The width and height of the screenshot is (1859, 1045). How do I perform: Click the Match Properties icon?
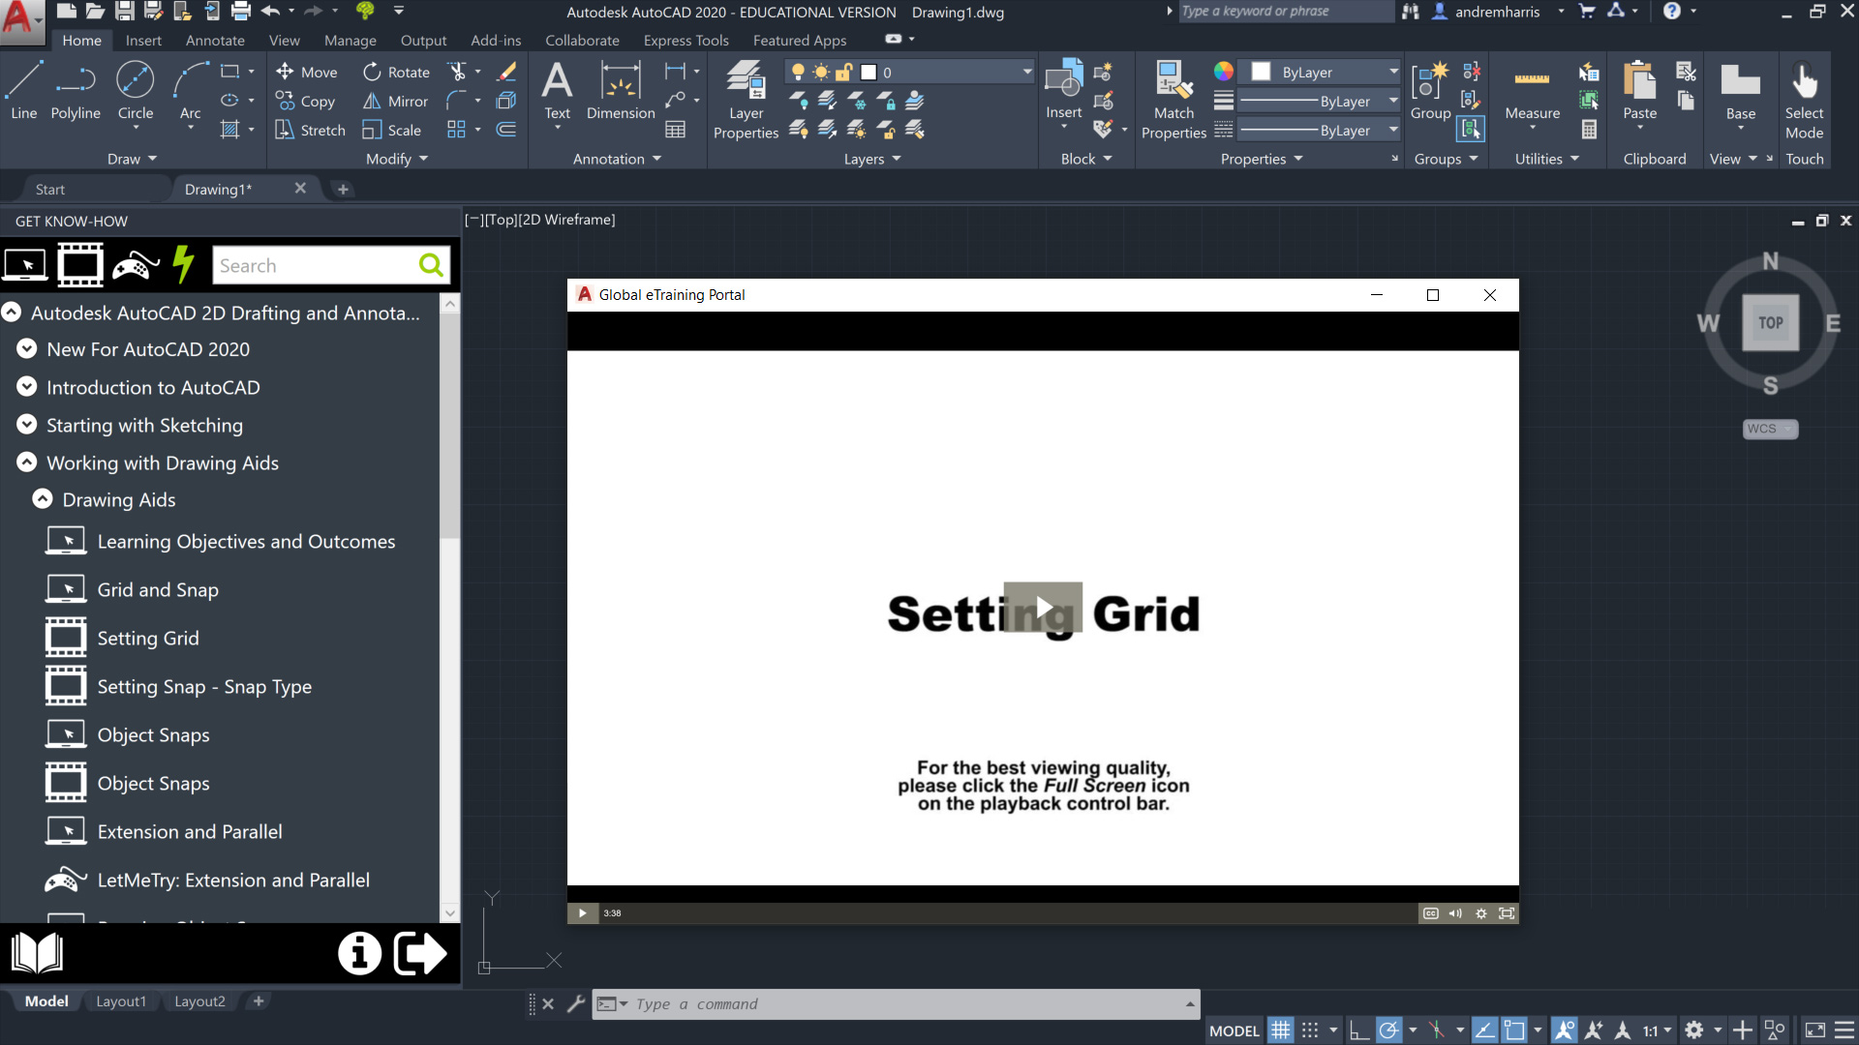1173,97
